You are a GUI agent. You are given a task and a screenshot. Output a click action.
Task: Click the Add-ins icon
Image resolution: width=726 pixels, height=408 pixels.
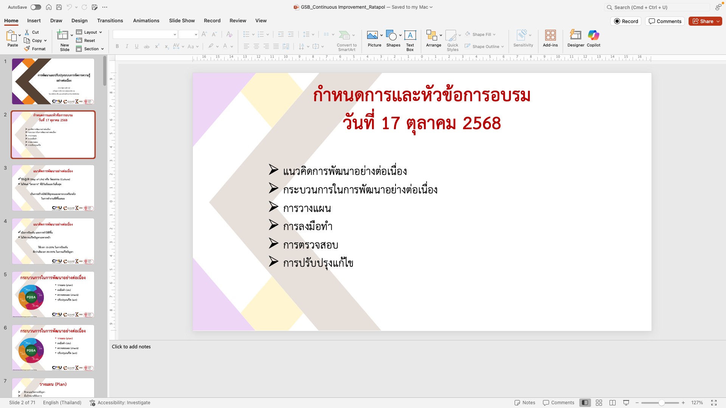550,39
